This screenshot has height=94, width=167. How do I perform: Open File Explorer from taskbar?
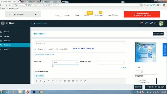pyautogui.click(x=21, y=92)
